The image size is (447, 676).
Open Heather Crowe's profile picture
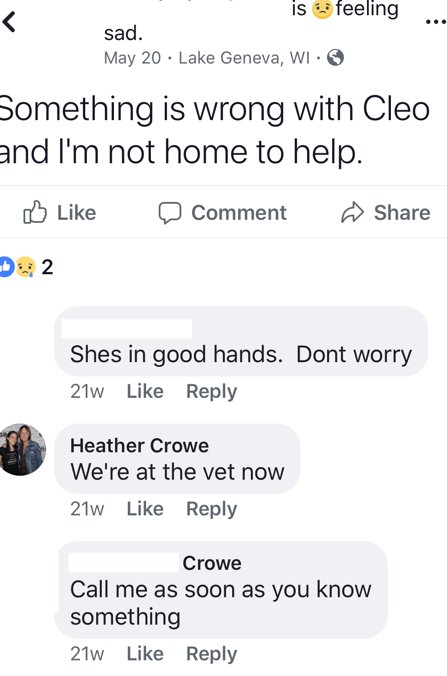21,449
